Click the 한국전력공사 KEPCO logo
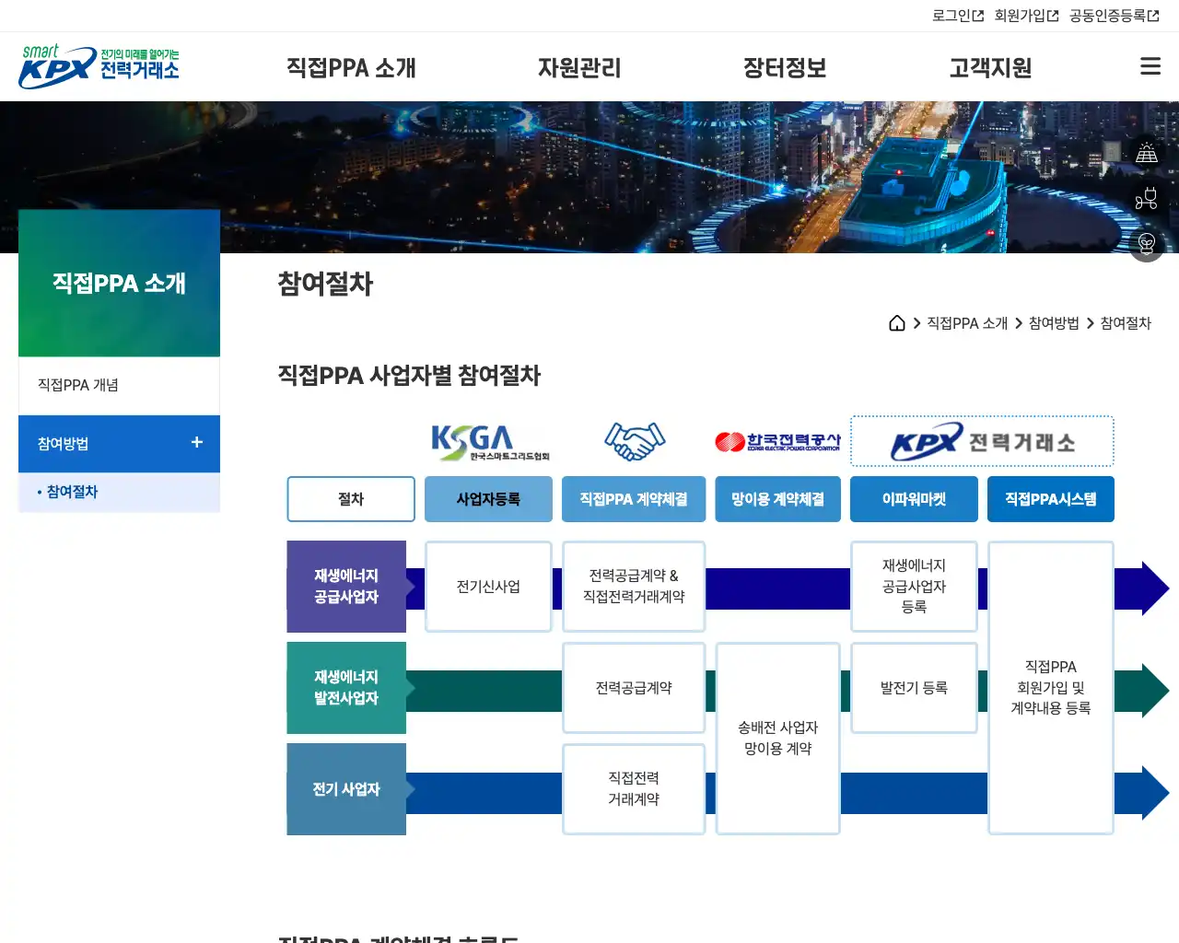 (x=778, y=441)
